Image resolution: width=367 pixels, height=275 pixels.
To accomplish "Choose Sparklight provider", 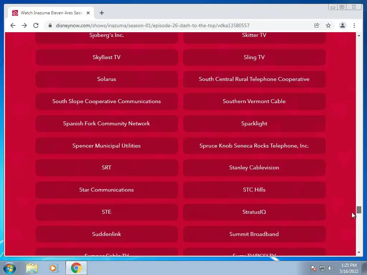I will pyautogui.click(x=254, y=124).
